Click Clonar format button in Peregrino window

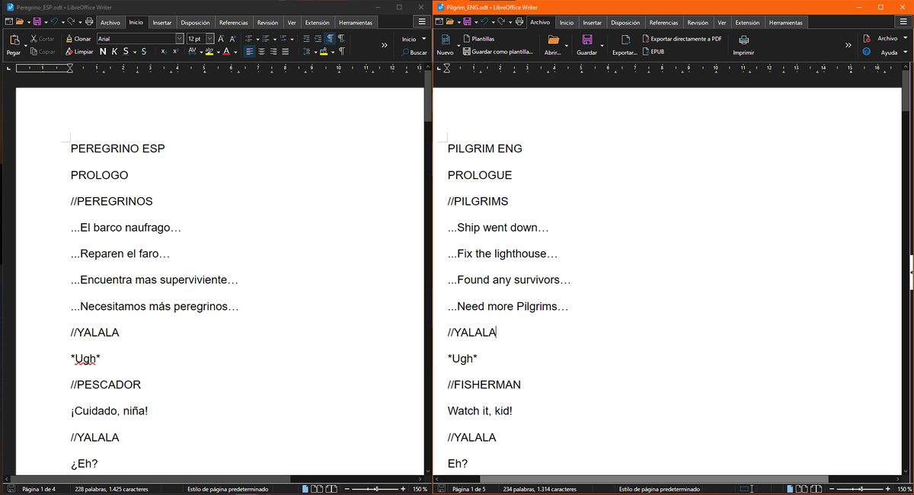pos(78,39)
